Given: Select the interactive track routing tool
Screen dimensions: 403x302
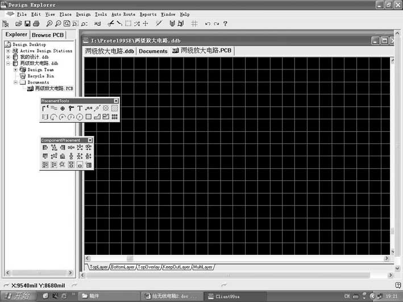Looking at the screenshot, I should (x=45, y=108).
